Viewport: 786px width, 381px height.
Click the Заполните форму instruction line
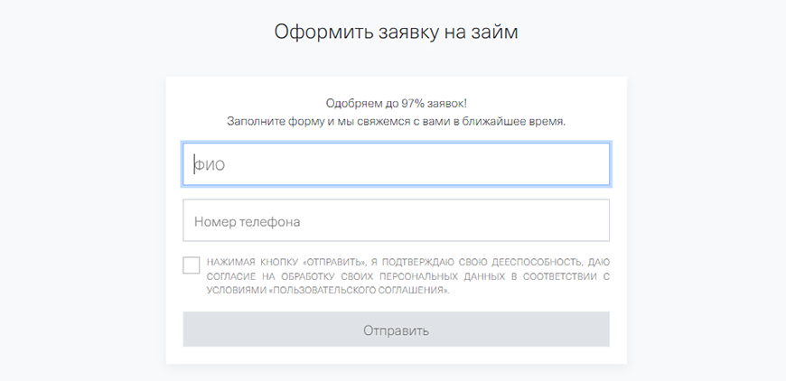(x=396, y=121)
